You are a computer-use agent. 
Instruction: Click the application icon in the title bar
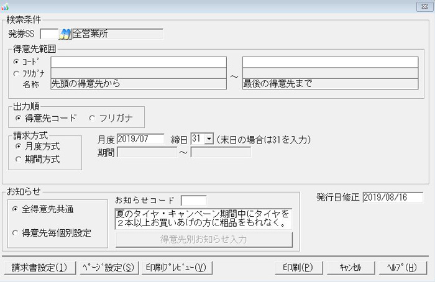6,6
